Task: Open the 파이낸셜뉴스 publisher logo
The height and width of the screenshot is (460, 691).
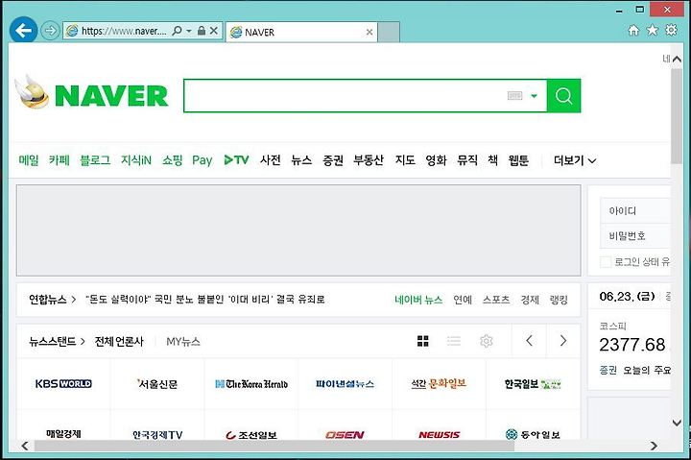Action: 345,384
